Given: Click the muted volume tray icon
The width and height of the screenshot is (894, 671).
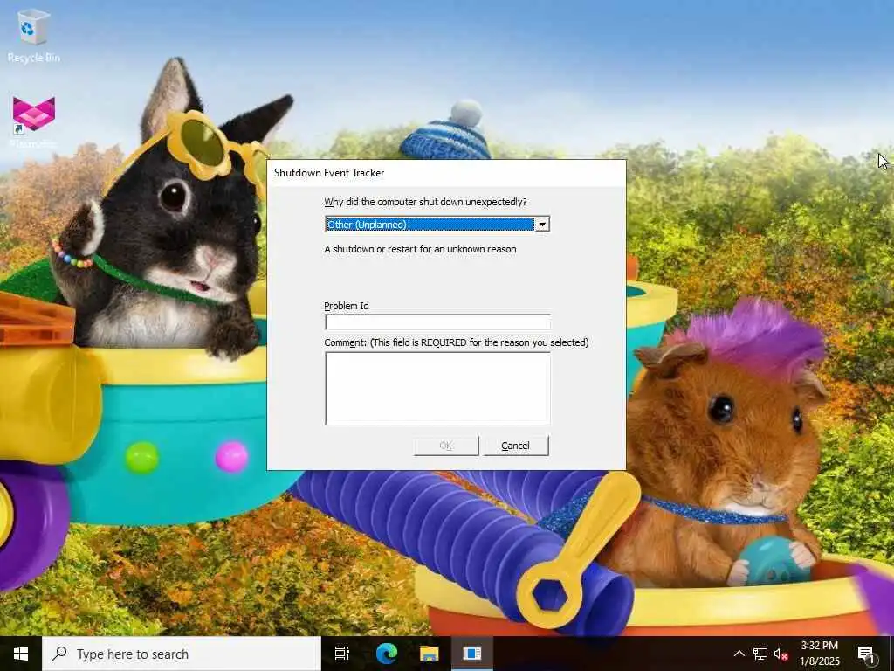Looking at the screenshot, I should coord(781,654).
